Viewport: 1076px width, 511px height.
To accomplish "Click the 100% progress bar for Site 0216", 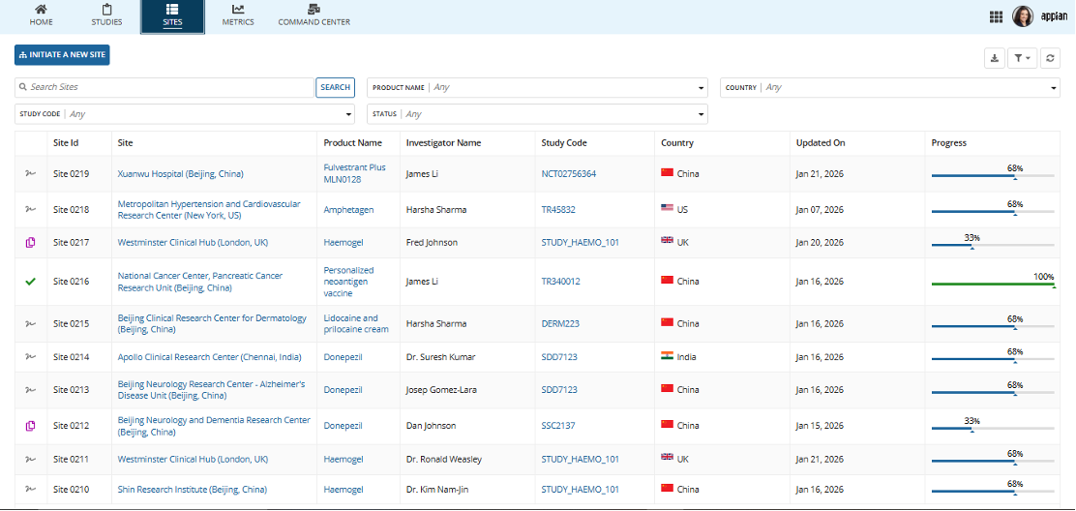I will click(992, 284).
